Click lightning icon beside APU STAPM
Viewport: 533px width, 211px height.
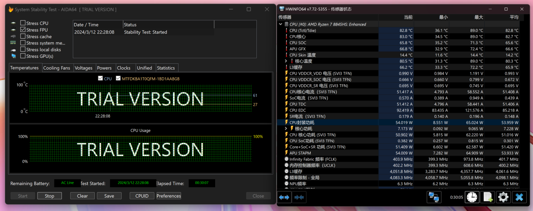pos(286,153)
